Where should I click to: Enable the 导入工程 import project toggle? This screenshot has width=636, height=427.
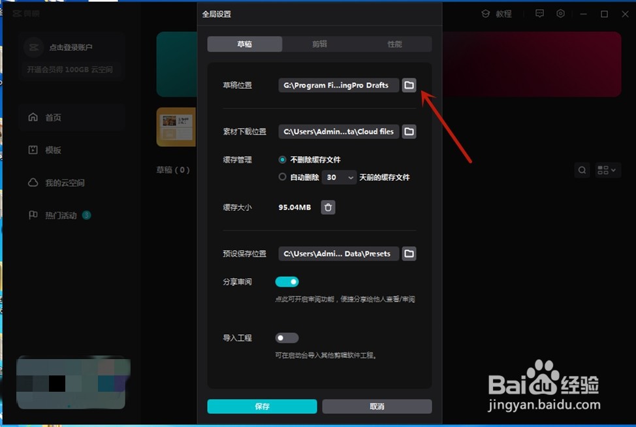[x=286, y=338]
